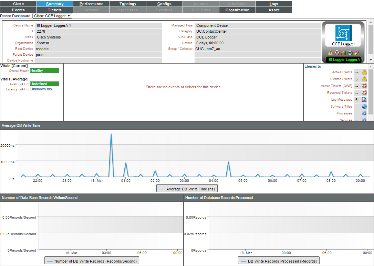This screenshot has height=266, width=374.
Task: Open the Software Titles link
Action: (341, 107)
